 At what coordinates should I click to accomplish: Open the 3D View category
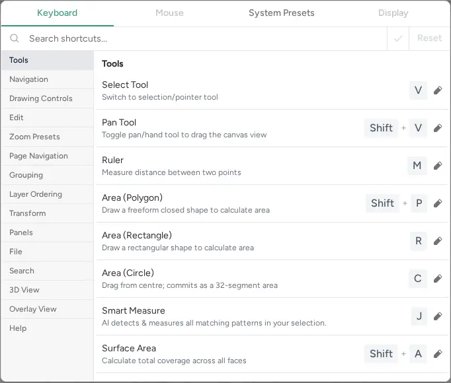(48, 290)
